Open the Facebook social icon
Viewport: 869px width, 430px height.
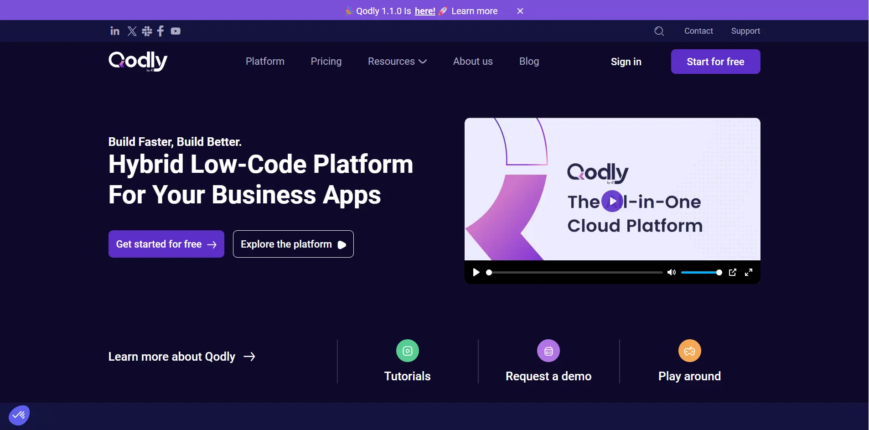(x=160, y=31)
